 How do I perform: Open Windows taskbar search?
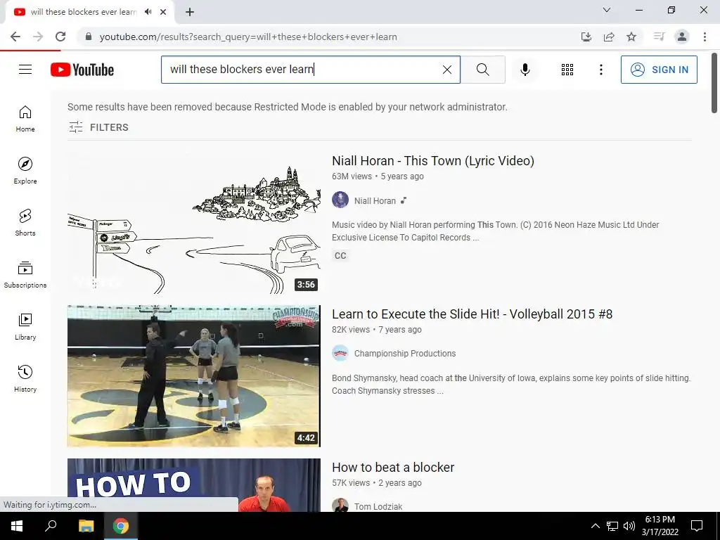pyautogui.click(x=51, y=526)
